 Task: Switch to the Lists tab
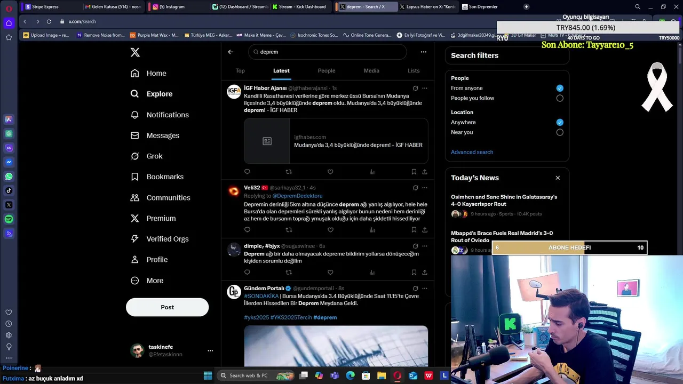tap(414, 70)
